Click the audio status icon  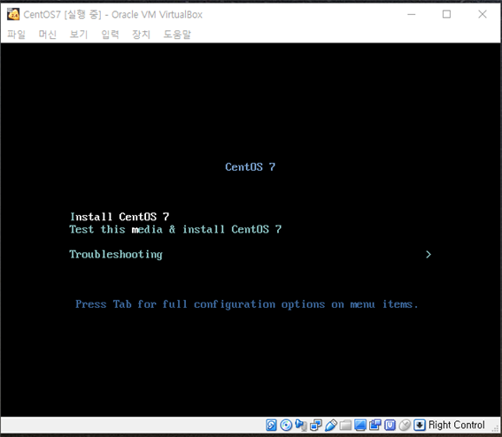(x=301, y=425)
